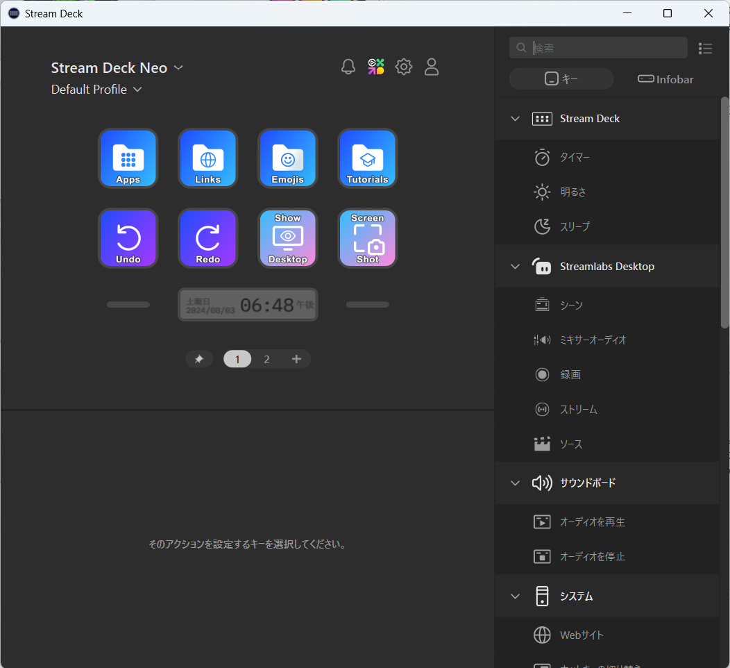Add a new page with plus button

pos(296,359)
